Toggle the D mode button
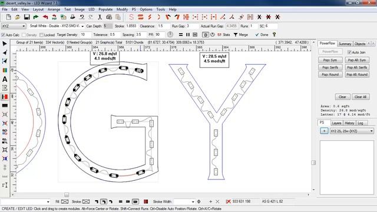 tap(206, 35)
